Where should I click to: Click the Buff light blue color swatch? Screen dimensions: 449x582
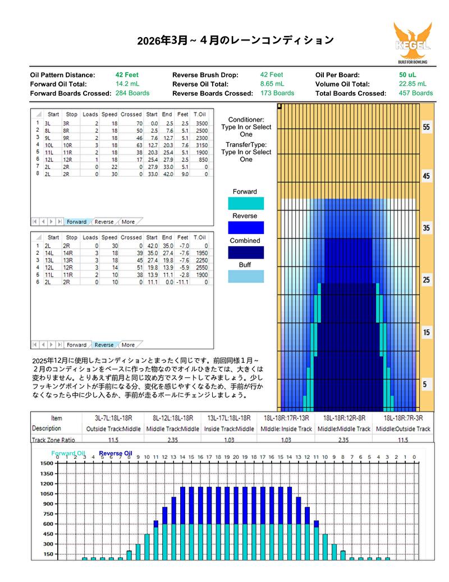pyautogui.click(x=245, y=276)
